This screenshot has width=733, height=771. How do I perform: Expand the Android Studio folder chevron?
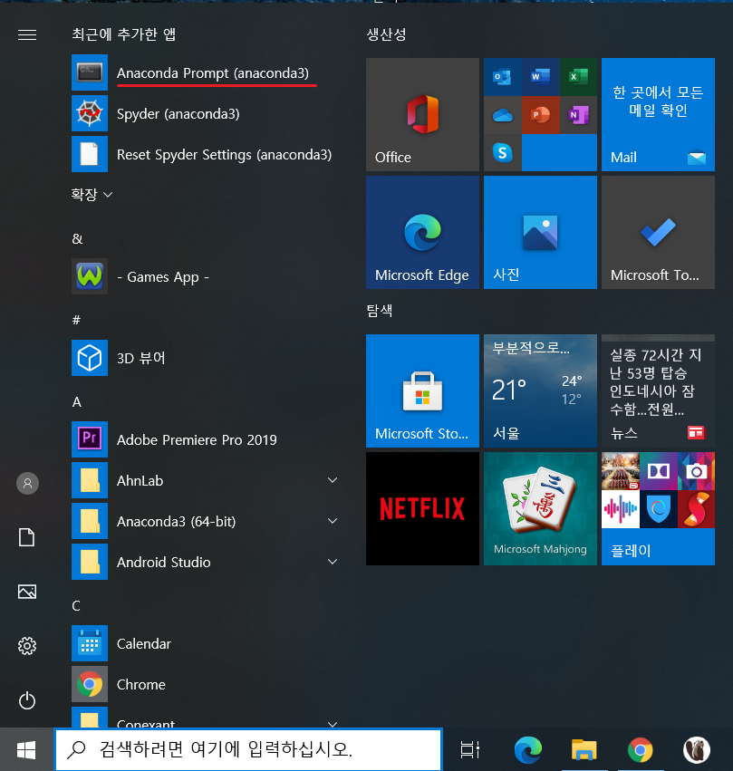tap(333, 562)
